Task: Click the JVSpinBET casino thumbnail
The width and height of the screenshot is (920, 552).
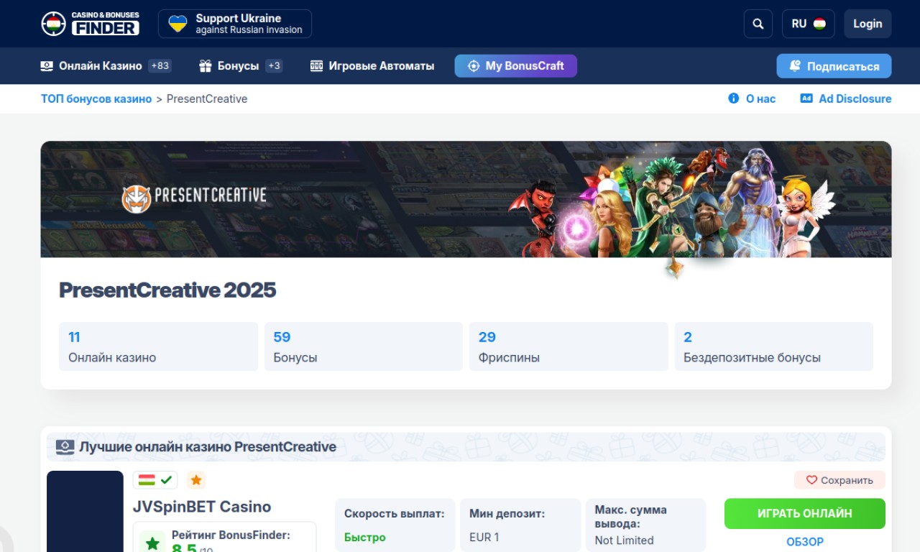Action: click(85, 511)
